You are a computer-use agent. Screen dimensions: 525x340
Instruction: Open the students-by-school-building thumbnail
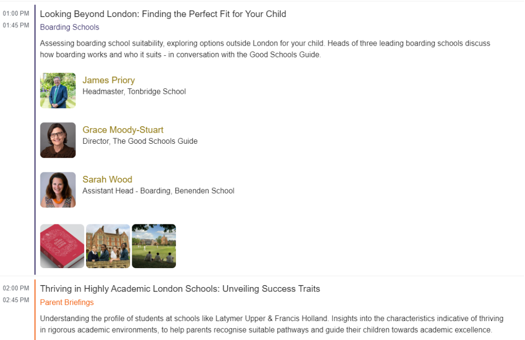click(x=108, y=246)
